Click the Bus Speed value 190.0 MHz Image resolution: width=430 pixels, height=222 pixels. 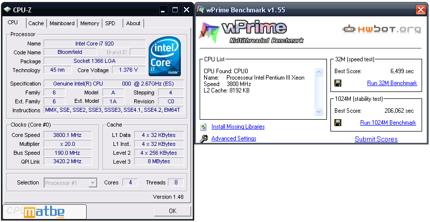click(x=67, y=153)
